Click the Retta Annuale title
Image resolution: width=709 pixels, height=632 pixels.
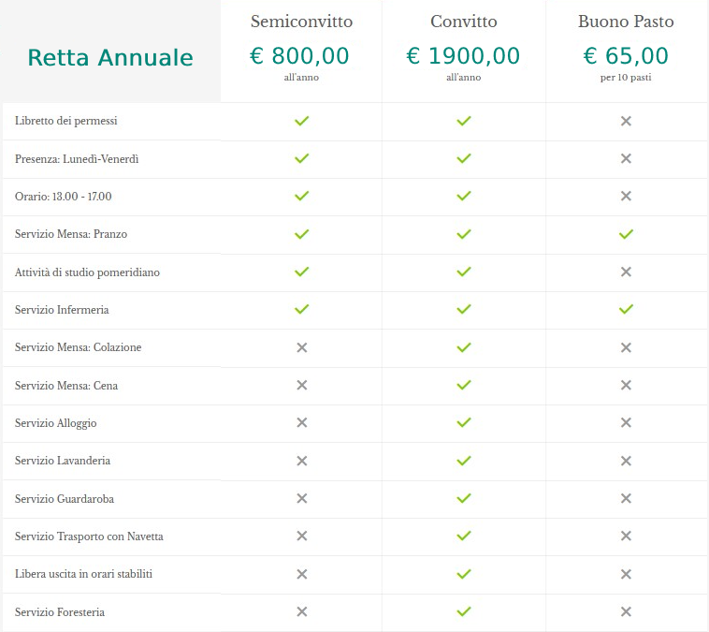[110, 57]
